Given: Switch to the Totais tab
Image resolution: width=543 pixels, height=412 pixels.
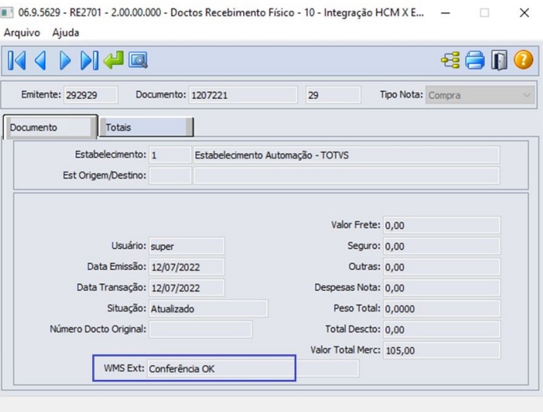Looking at the screenshot, I should point(146,127).
